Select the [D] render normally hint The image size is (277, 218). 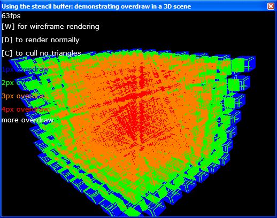tap(41, 40)
